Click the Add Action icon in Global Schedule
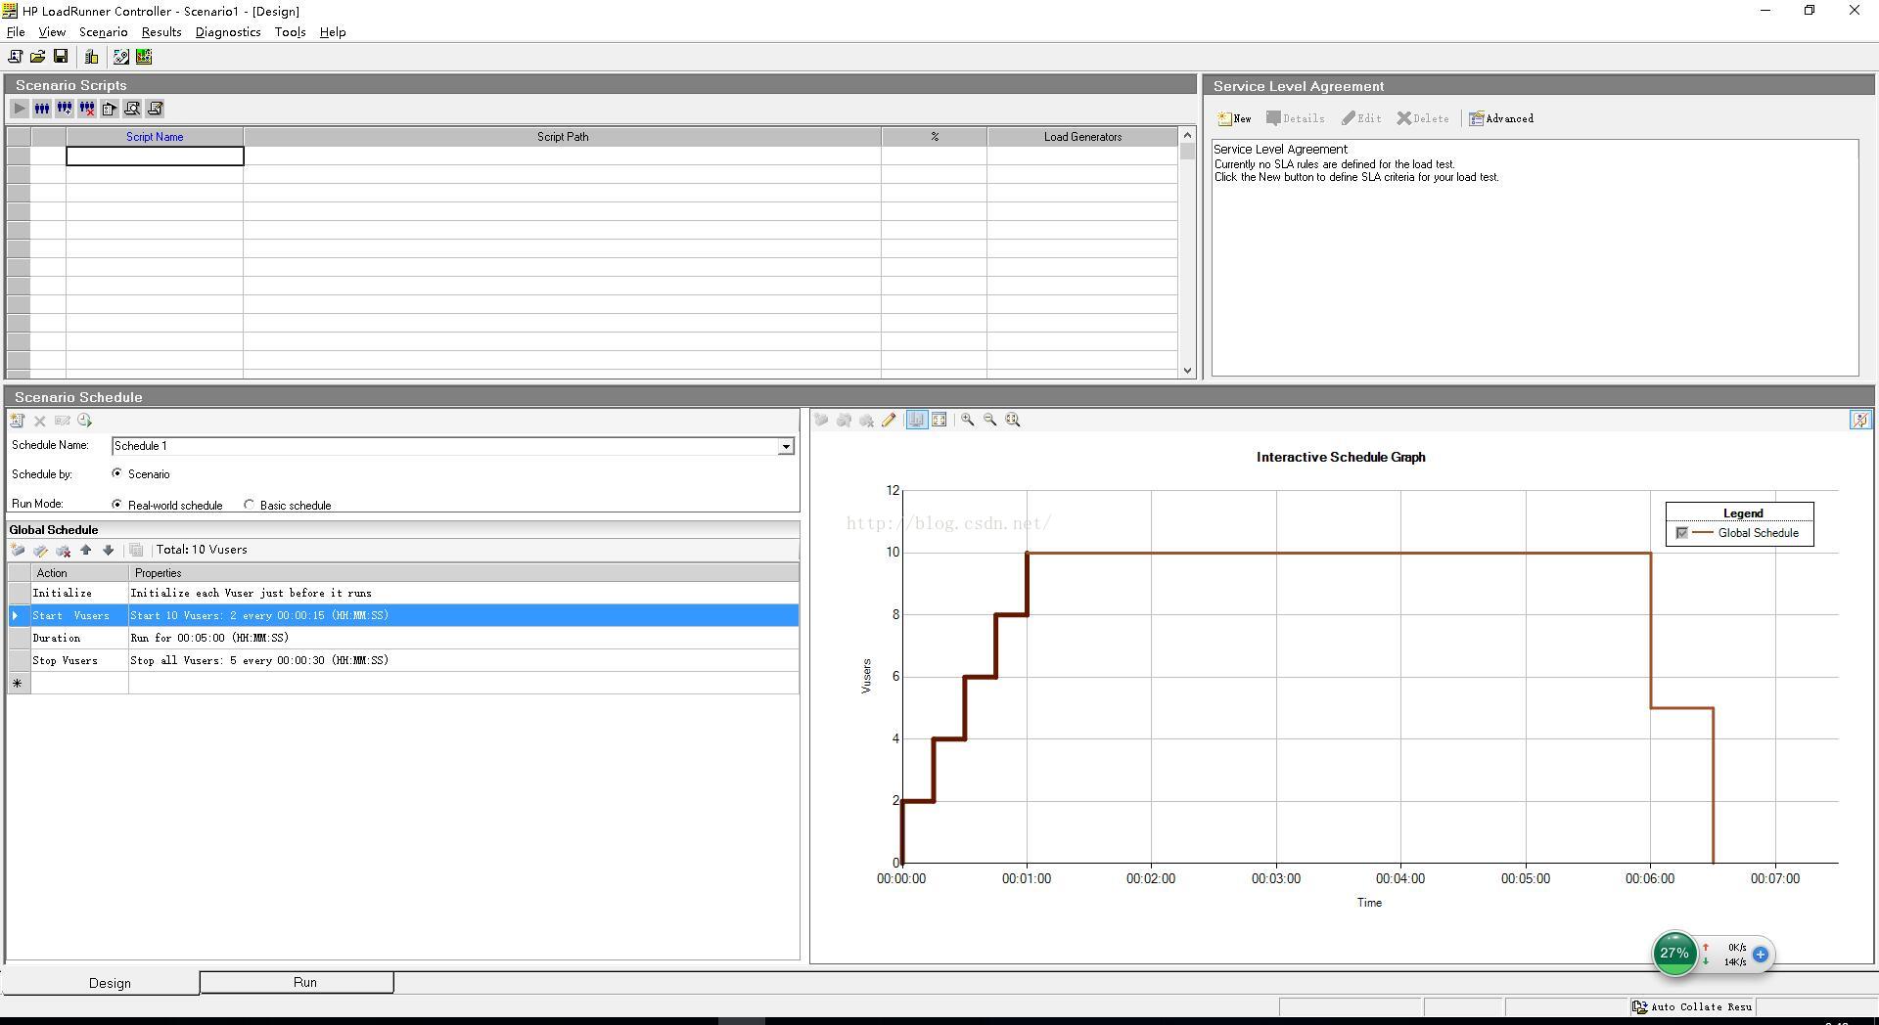The width and height of the screenshot is (1879, 1025). [x=18, y=551]
